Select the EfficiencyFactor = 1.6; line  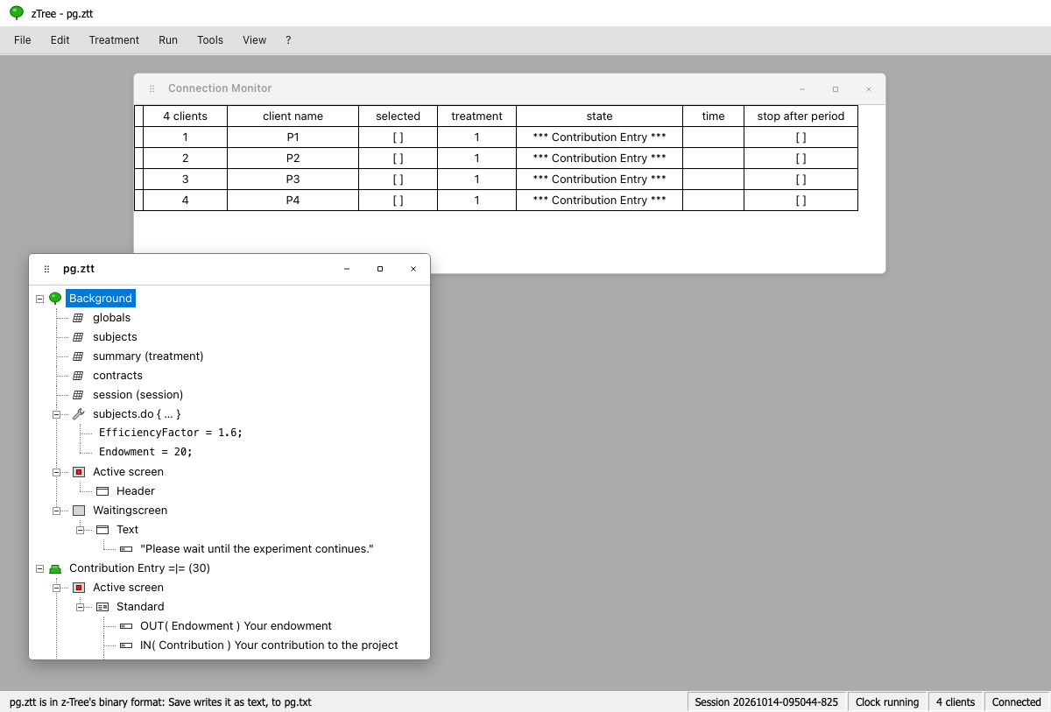(x=171, y=434)
